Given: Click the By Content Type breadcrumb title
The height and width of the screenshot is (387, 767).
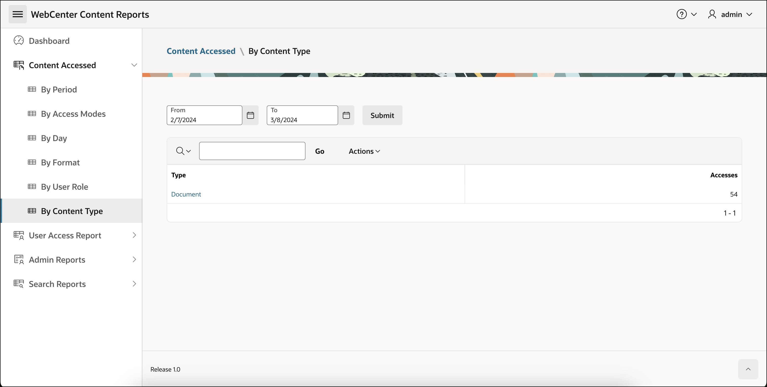Looking at the screenshot, I should pyautogui.click(x=279, y=51).
